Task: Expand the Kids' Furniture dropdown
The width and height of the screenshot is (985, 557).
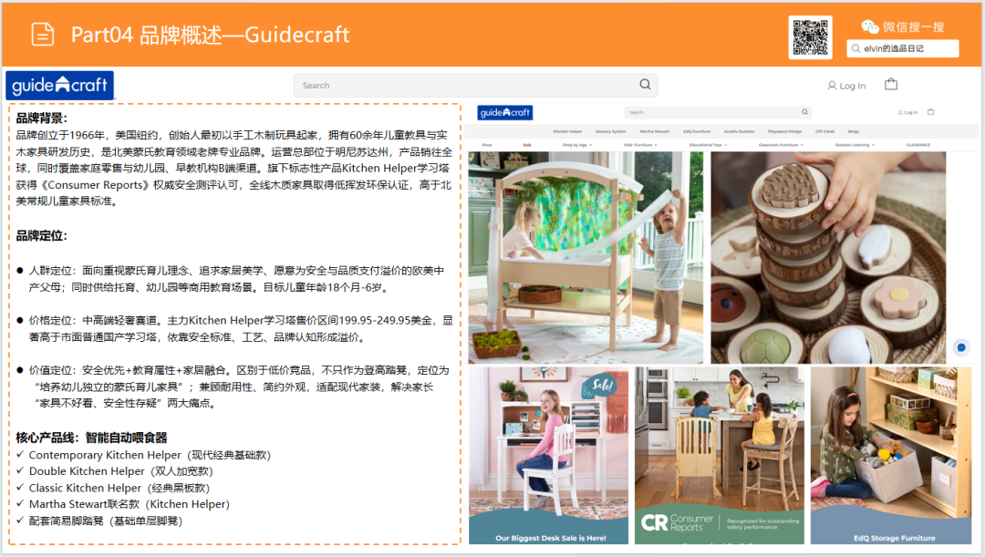Action: pos(641,145)
